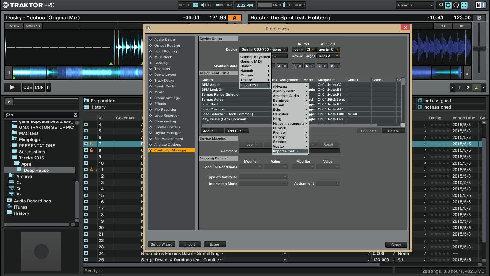This screenshot has width=490, height=276.
Task: Open the Device Target Deck A dropdown
Action: (328, 56)
